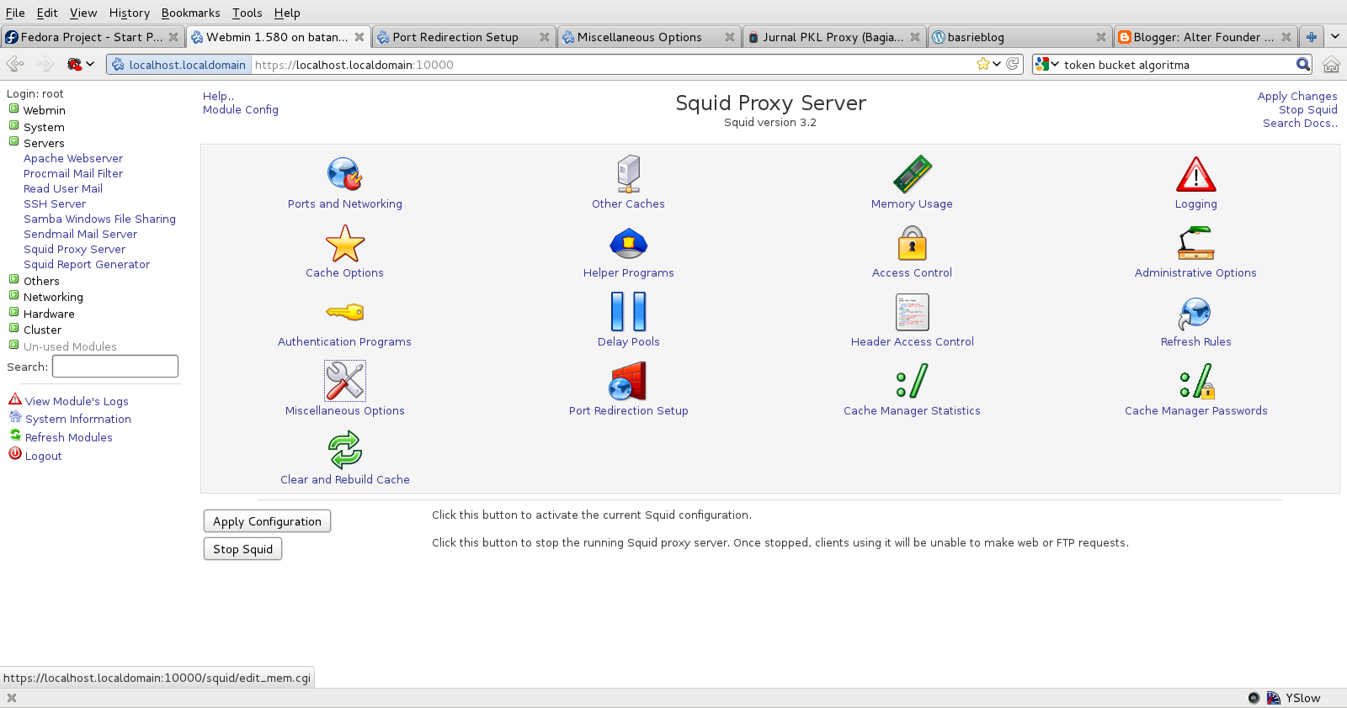Open the Cache Manager Passwords icon
Image resolution: width=1347 pixels, height=708 pixels.
1196,381
